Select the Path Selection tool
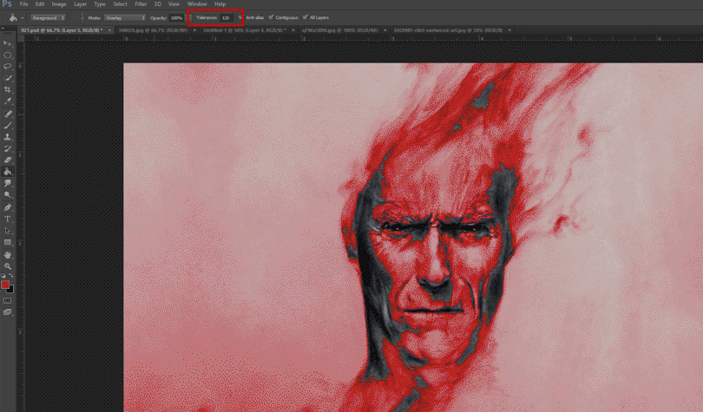Viewport: 703px width, 412px height. [8, 231]
